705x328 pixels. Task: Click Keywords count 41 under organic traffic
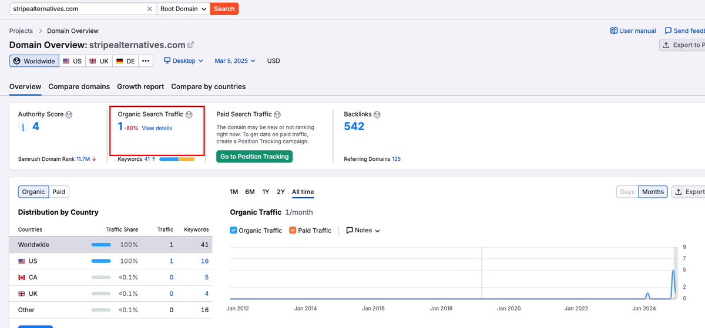point(147,159)
